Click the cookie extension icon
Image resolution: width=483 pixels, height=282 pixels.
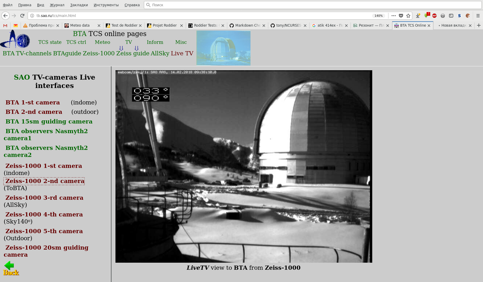(x=468, y=16)
